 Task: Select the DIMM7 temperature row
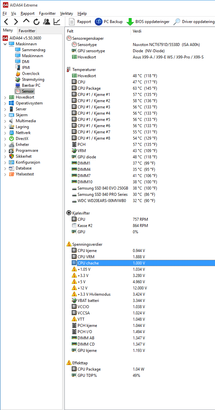coord(140,176)
